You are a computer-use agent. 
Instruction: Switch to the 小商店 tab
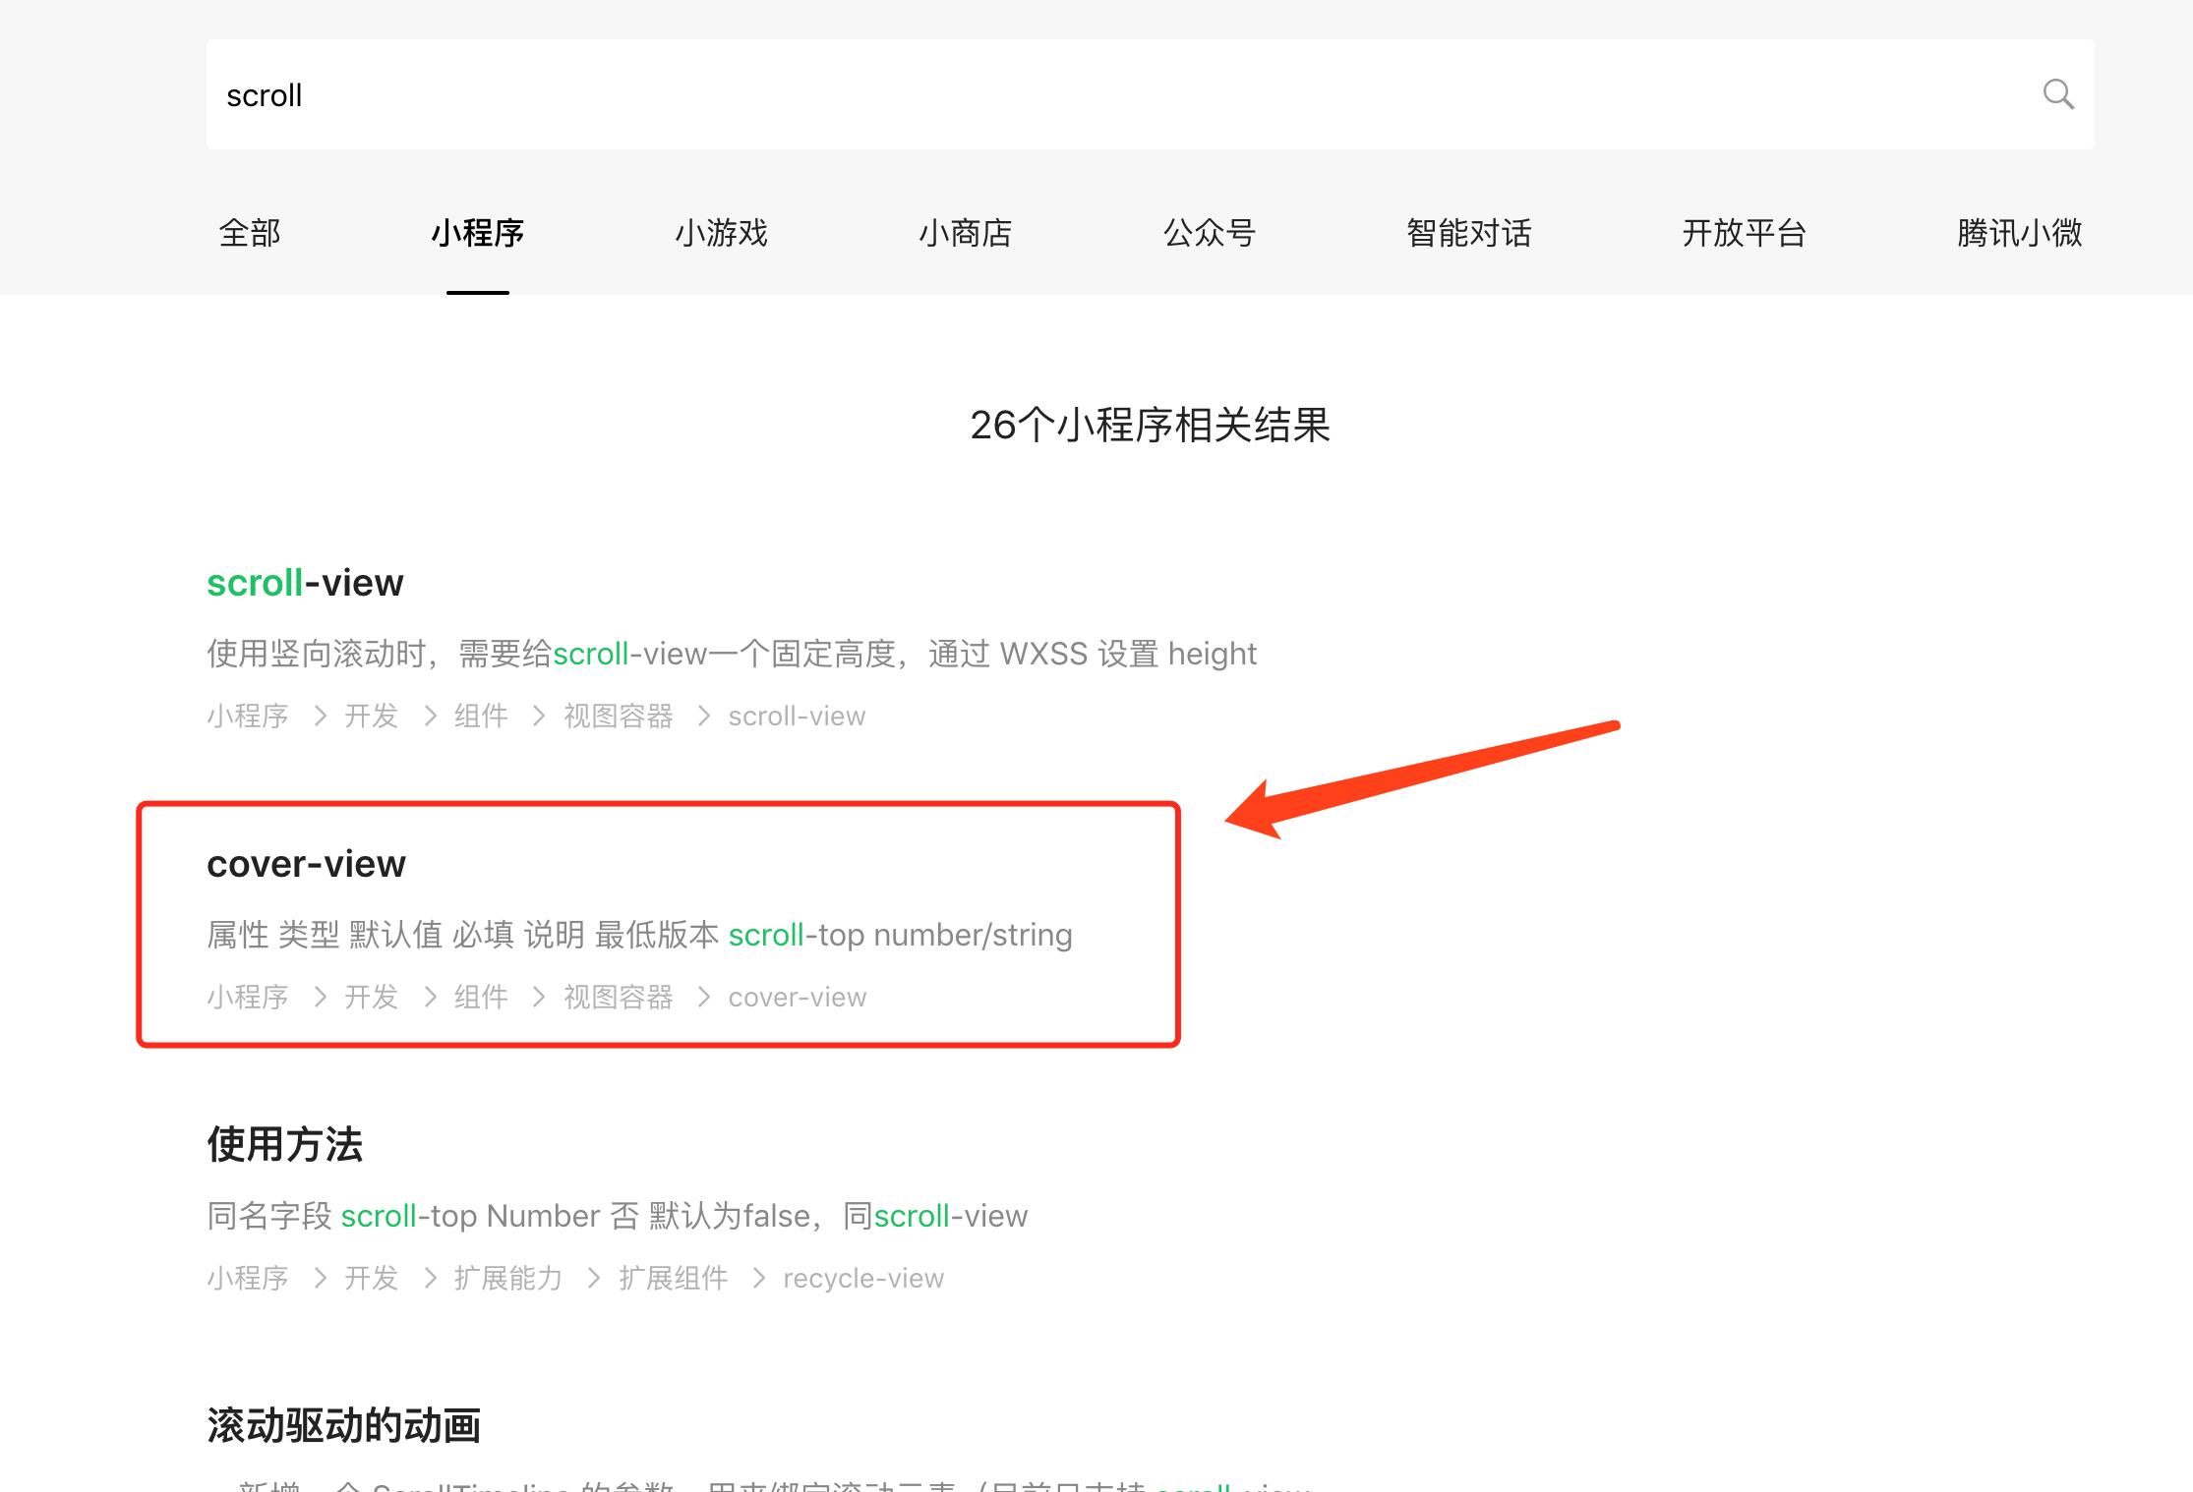(x=965, y=233)
